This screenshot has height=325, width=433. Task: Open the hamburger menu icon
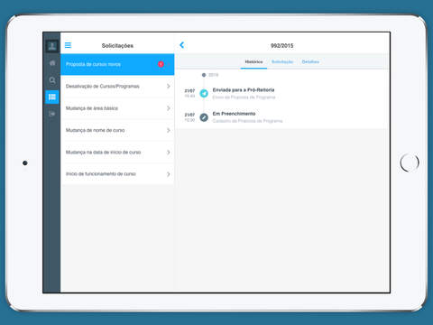pyautogui.click(x=68, y=45)
